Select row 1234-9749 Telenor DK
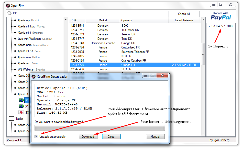The image size is (242, 149). (135, 34)
